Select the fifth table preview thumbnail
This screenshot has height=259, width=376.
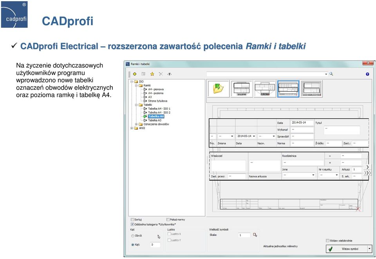pyautogui.click(x=311, y=89)
